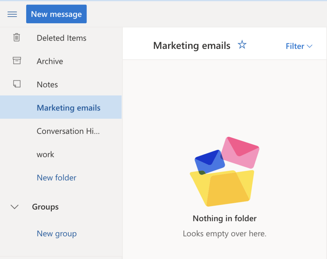Click the New message button
327x259 pixels.
tap(56, 14)
